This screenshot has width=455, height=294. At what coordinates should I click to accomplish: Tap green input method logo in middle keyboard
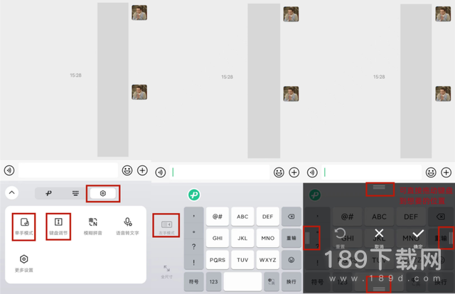(194, 195)
